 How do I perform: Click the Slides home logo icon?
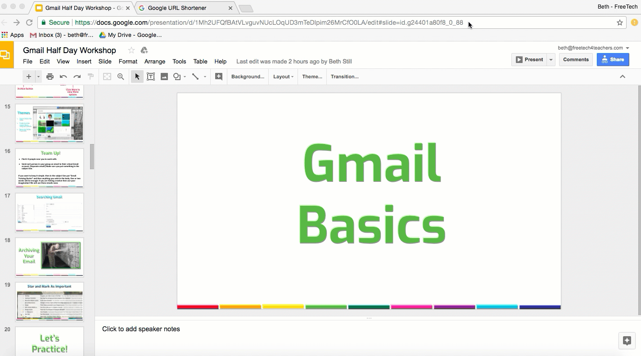7,55
